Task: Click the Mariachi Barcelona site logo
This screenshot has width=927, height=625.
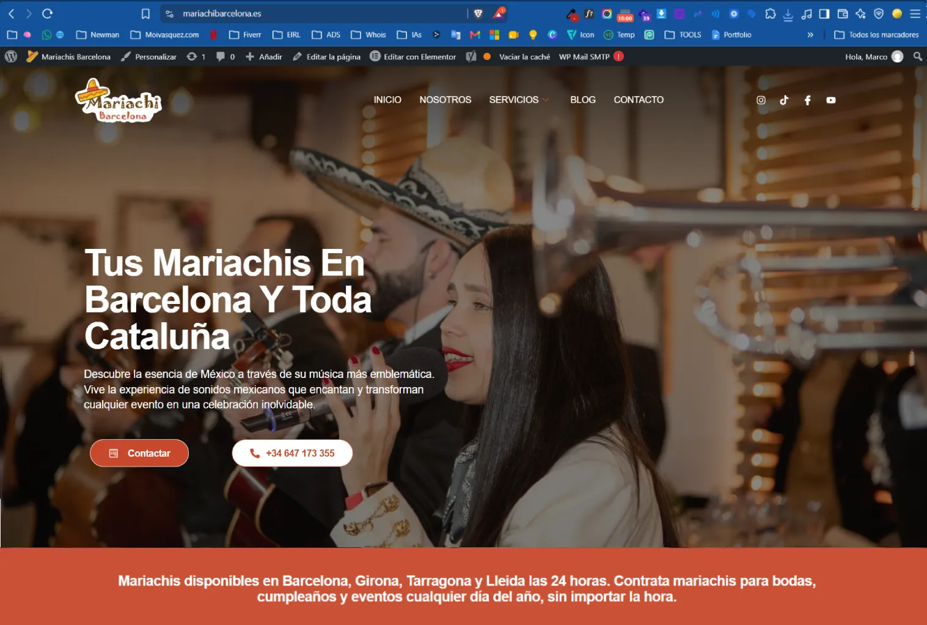Action: [119, 100]
